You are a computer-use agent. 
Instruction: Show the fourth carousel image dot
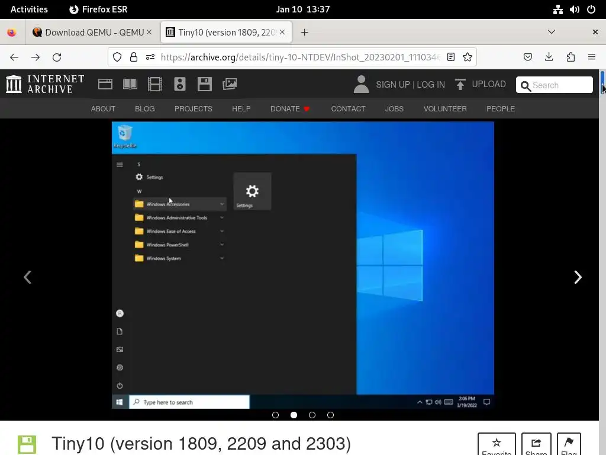click(330, 415)
